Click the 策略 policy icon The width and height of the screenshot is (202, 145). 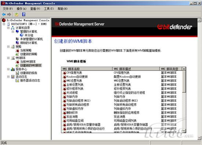pos(13,47)
